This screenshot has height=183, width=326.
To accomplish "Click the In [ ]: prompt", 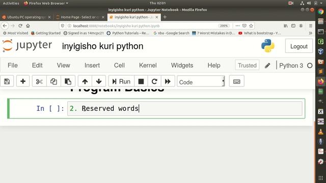I will pyautogui.click(x=50, y=108).
